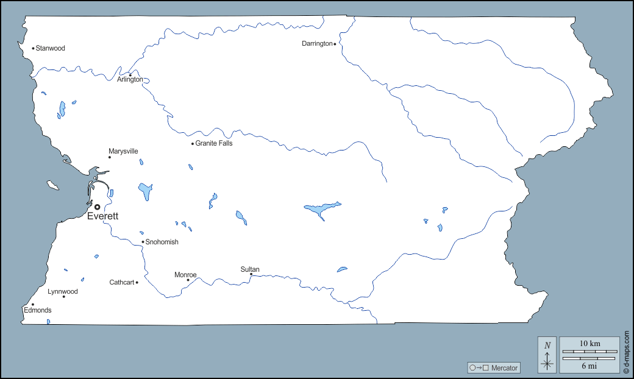Screen dimensions: 634x379
Task: Select the Sultan town dot marker
Action: (251, 274)
